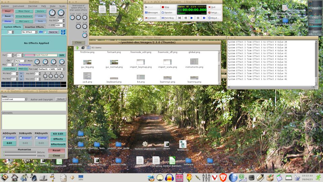Open the No Effect type dropdown
This screenshot has width=323, height=182.
pyautogui.click(x=29, y=32)
